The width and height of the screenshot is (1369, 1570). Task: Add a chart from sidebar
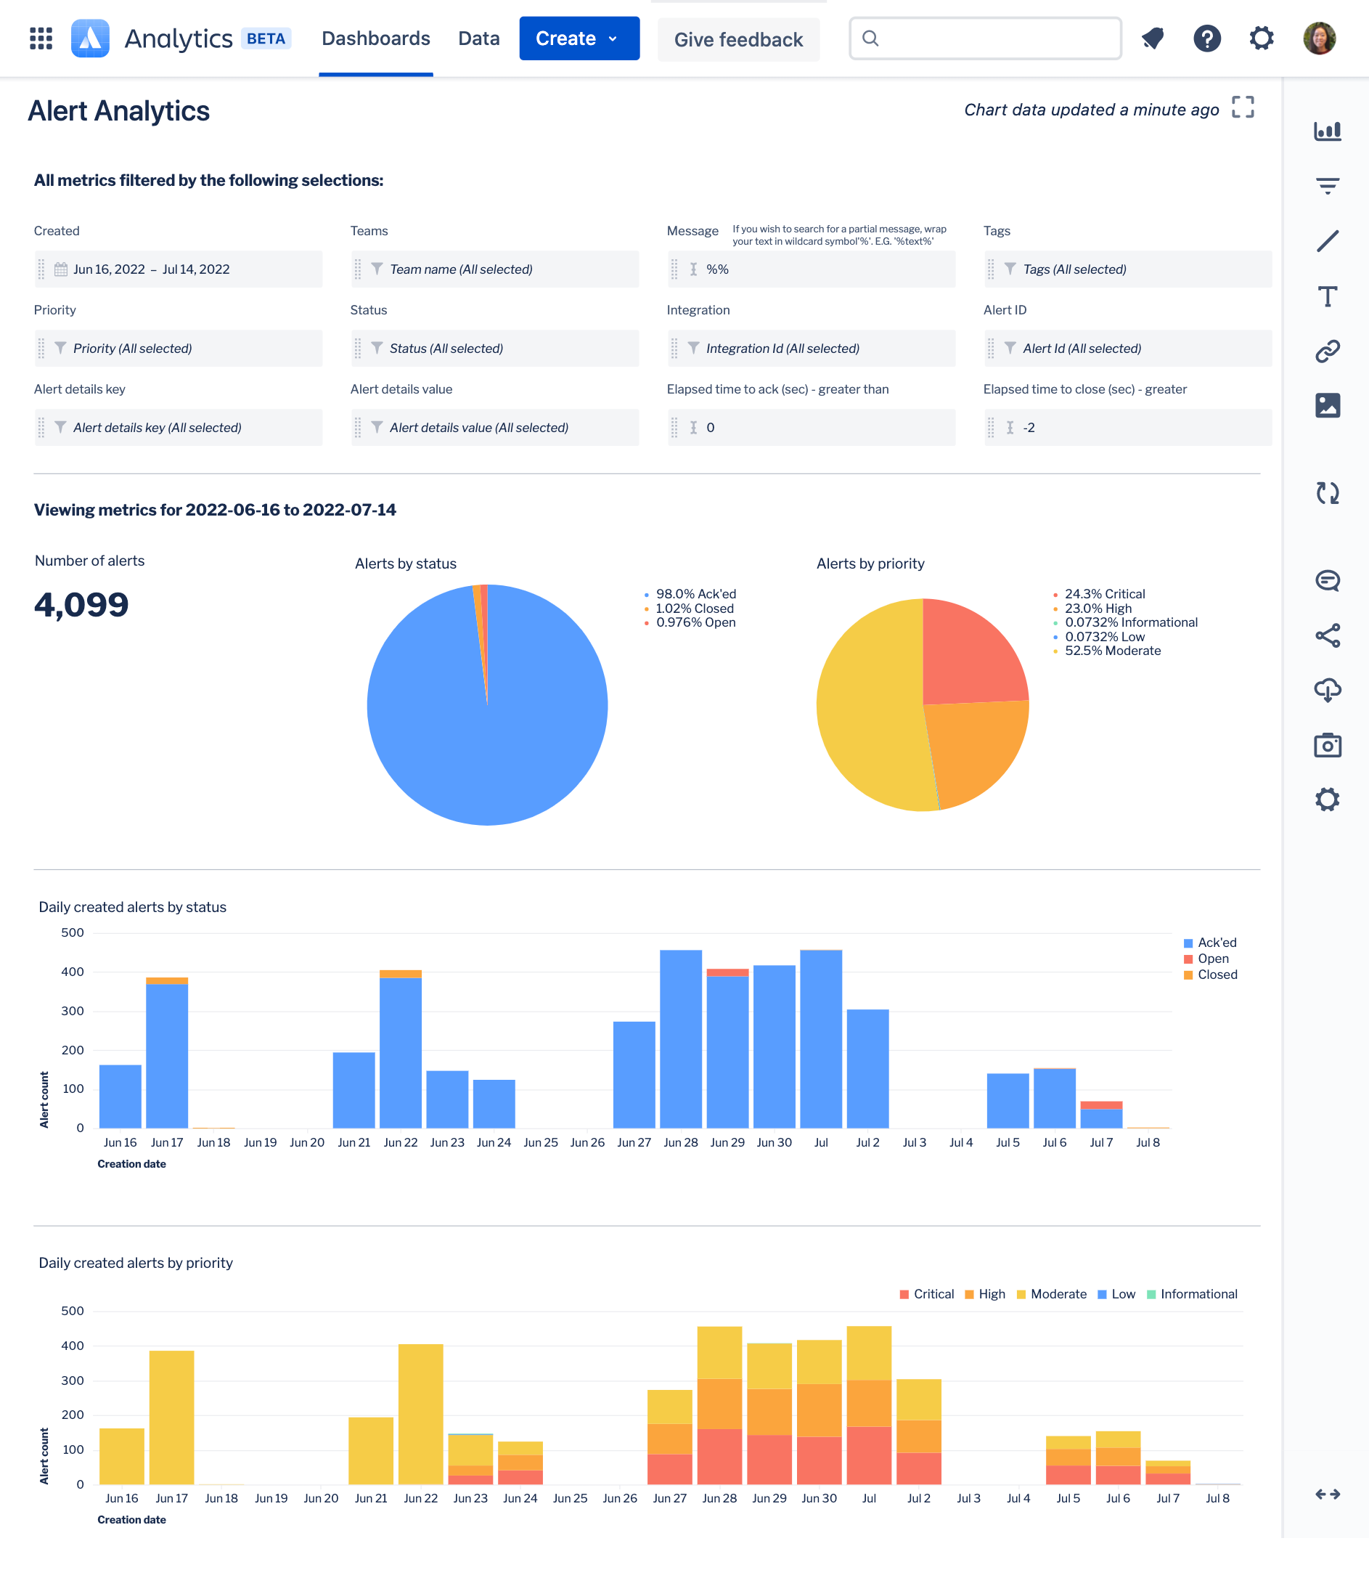click(x=1328, y=131)
